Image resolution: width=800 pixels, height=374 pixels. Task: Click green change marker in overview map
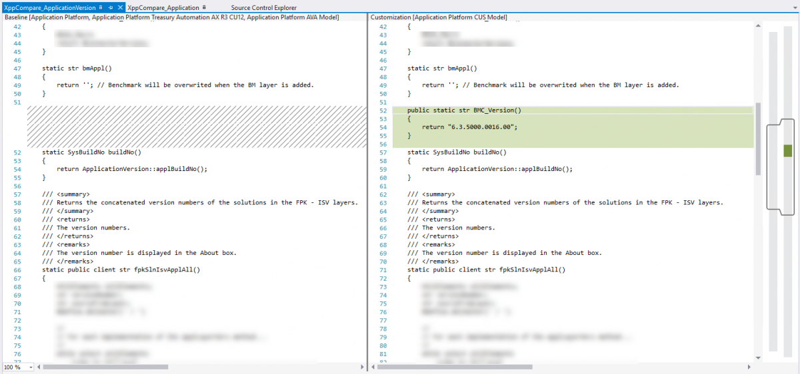click(x=788, y=151)
